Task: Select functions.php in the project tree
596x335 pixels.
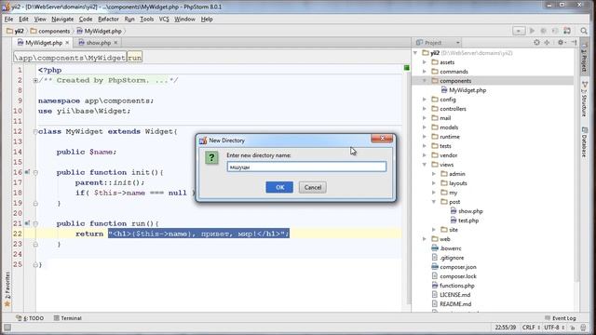Action: click(454, 286)
